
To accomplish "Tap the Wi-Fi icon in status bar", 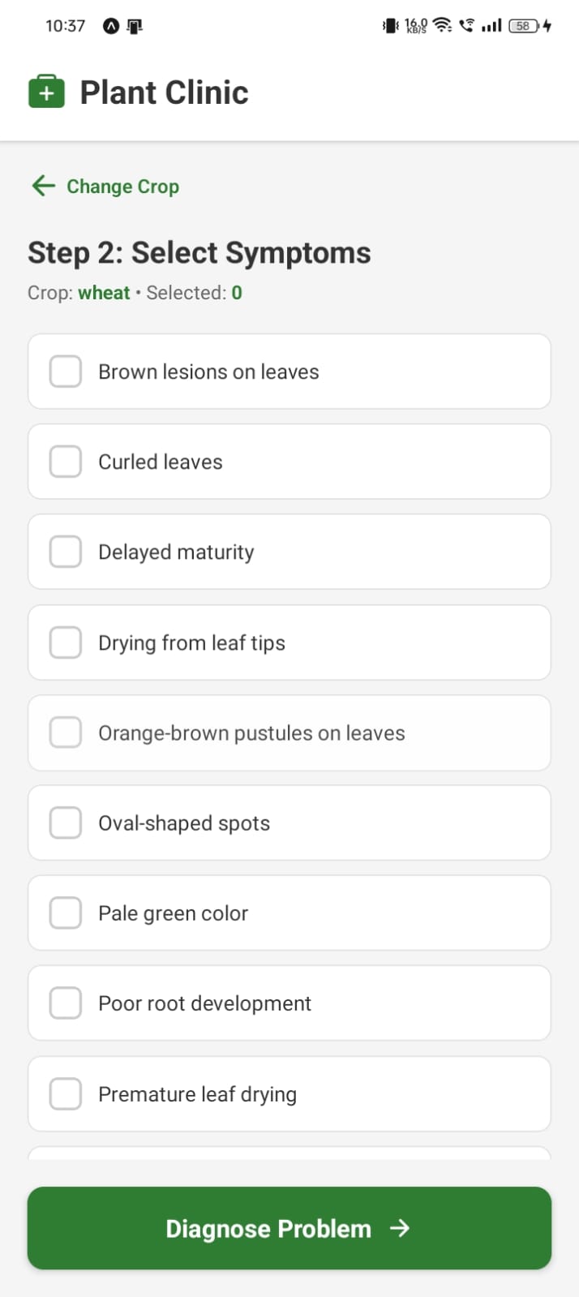I will (x=442, y=25).
